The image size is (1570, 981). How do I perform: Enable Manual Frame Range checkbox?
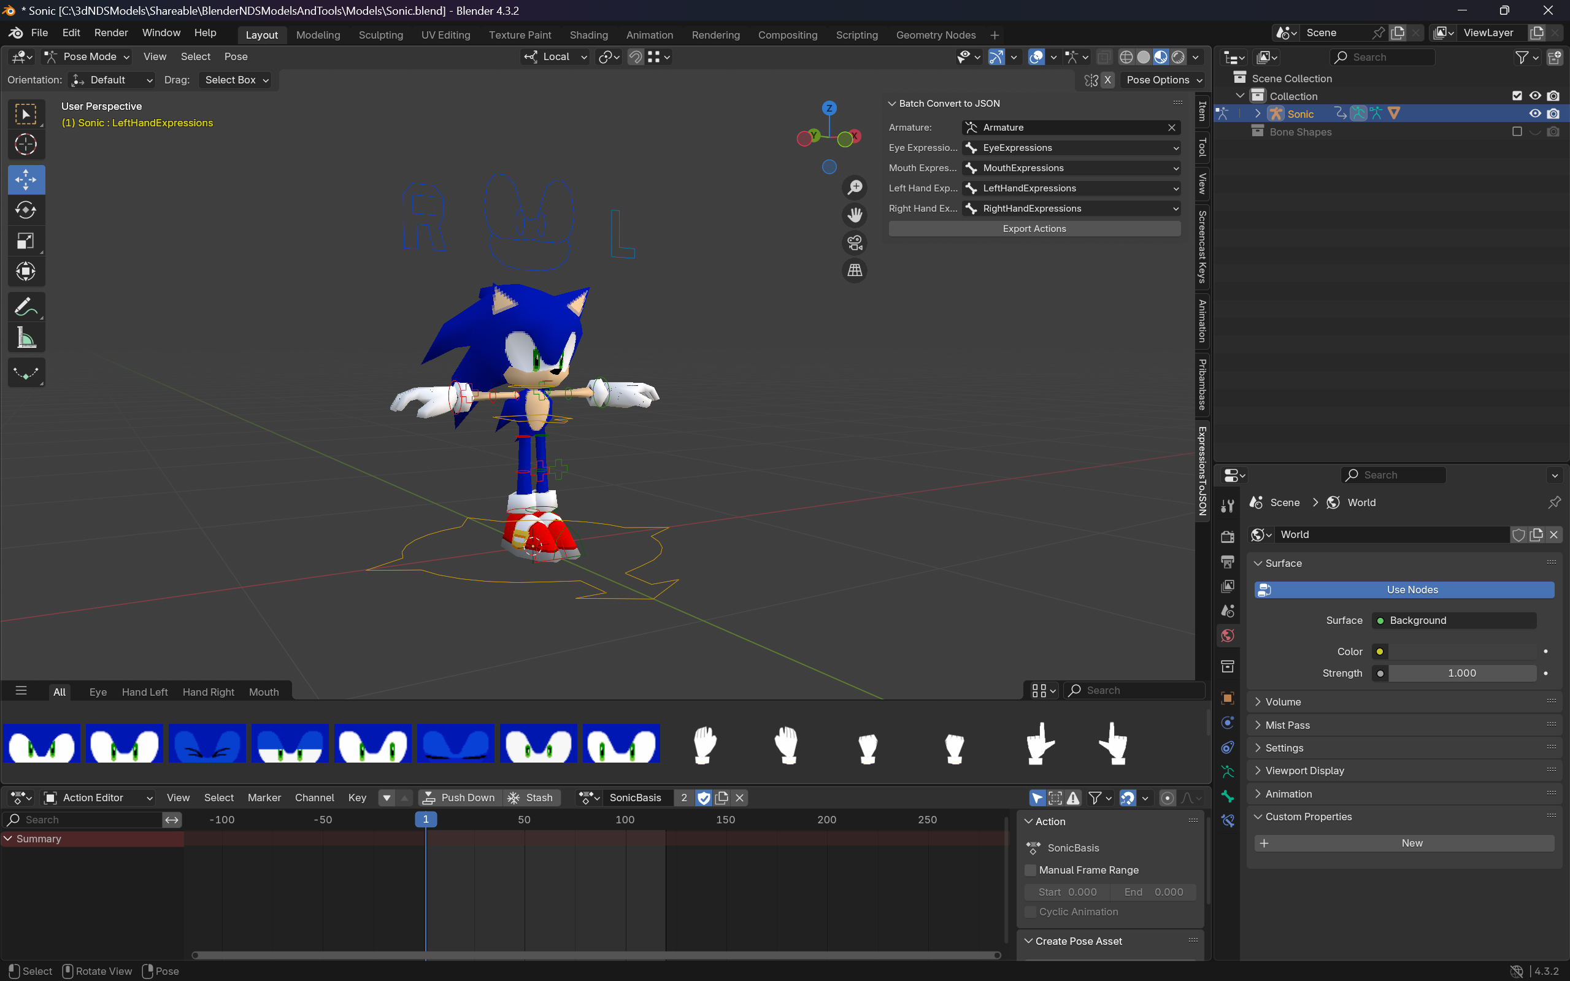click(1030, 870)
